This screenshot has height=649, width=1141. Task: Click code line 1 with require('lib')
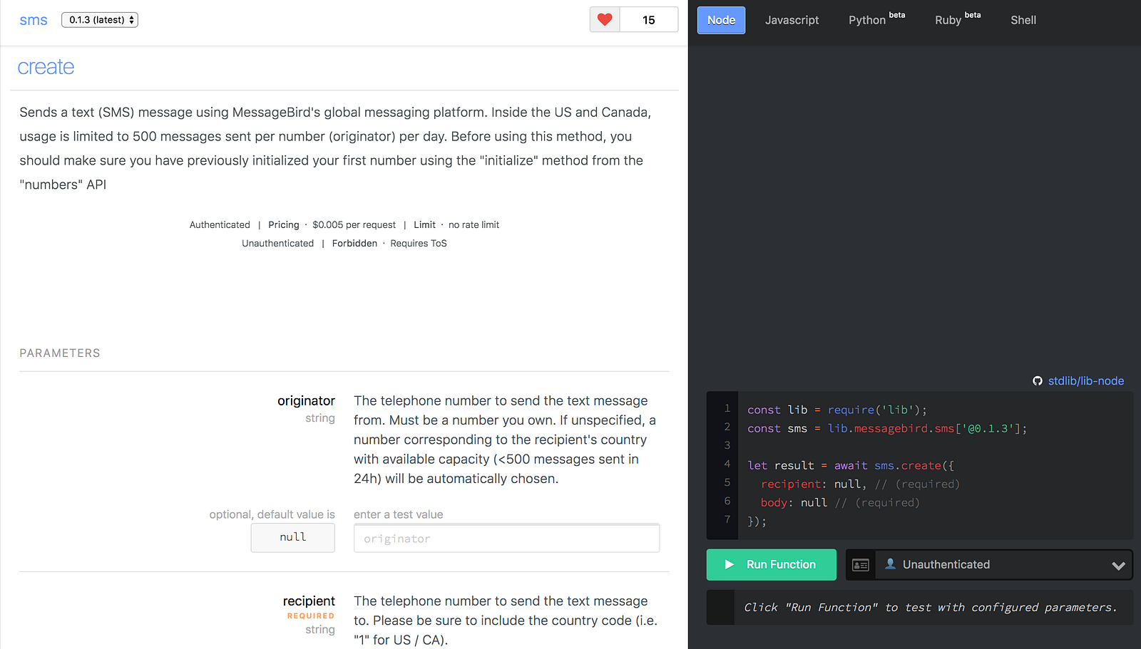point(837,410)
